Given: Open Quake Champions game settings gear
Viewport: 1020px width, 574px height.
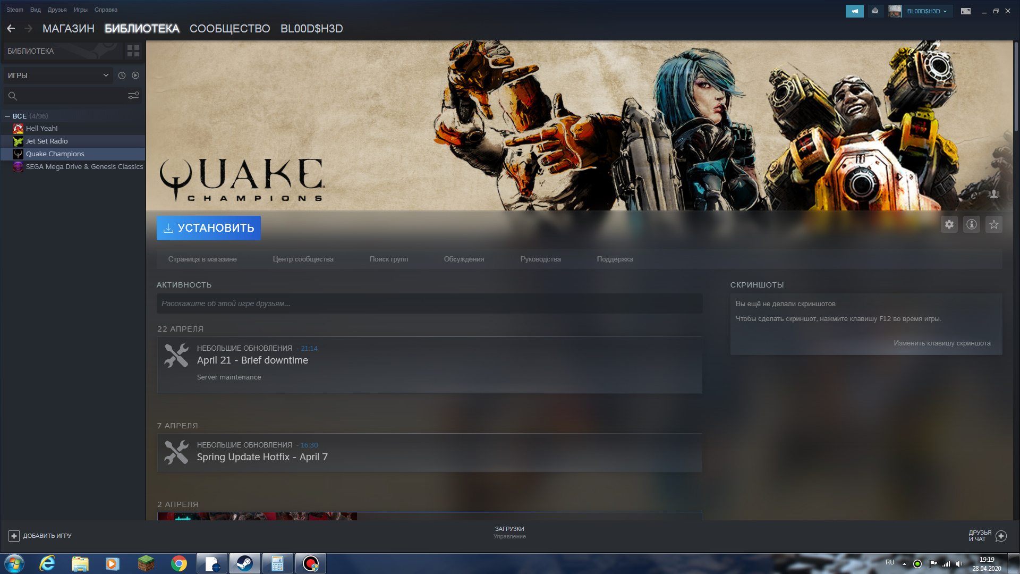Looking at the screenshot, I should pyautogui.click(x=949, y=224).
